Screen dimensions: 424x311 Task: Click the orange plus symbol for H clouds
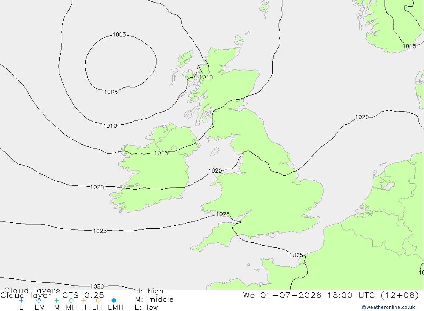(84, 300)
